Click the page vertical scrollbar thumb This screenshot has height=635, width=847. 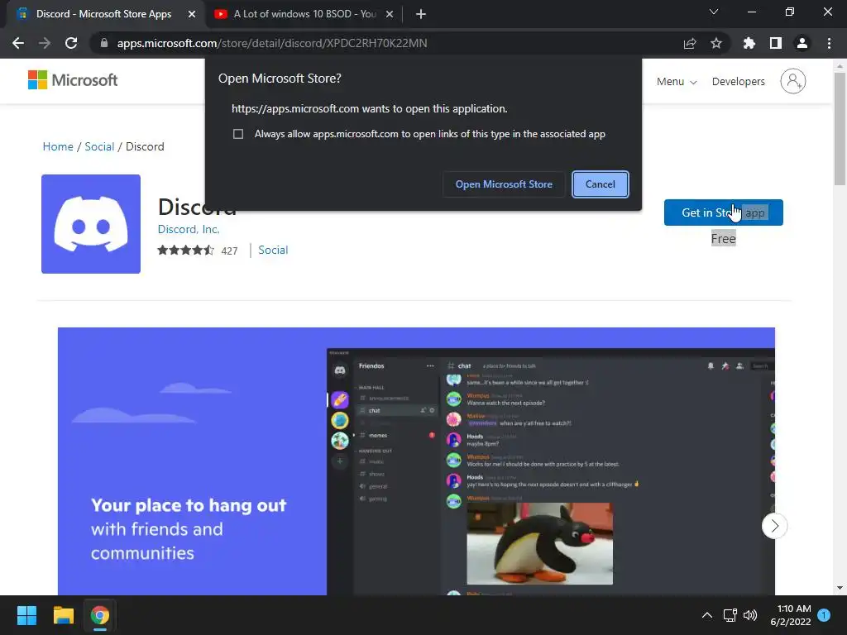click(840, 128)
